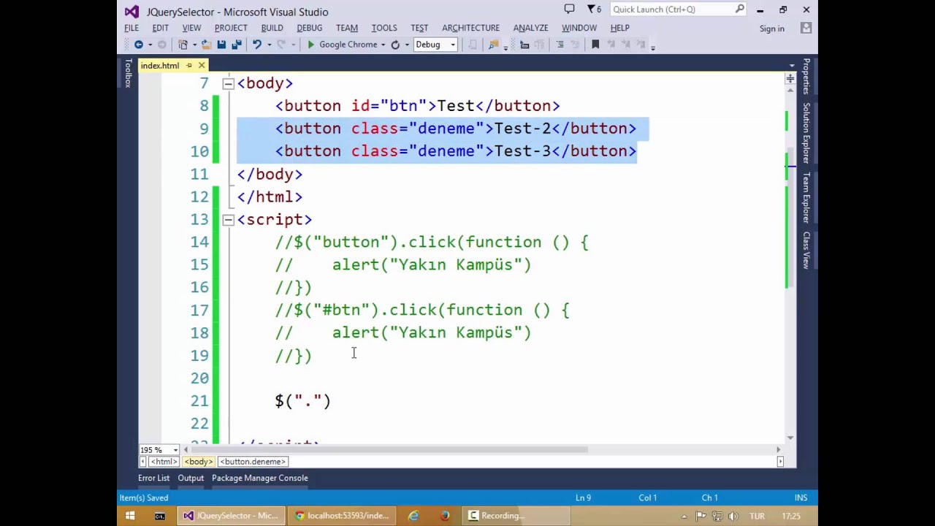Open the DEBUG menu

310,28
